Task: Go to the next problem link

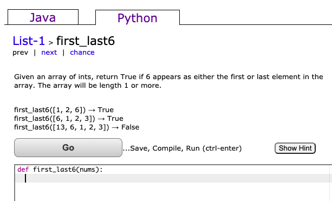Action: (49, 53)
